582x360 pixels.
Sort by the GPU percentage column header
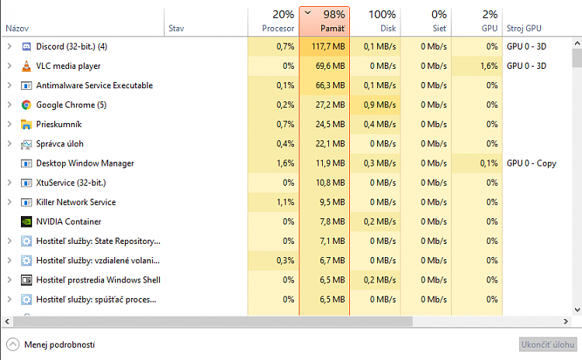point(477,22)
